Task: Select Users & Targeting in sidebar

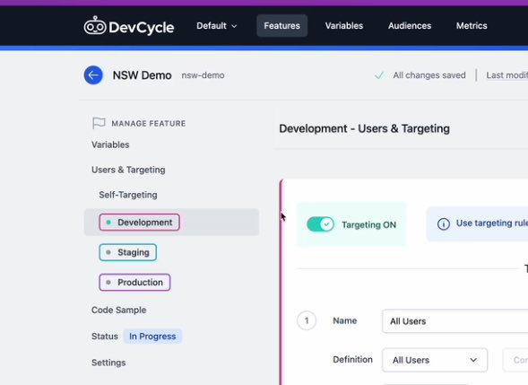Action: 128,170
